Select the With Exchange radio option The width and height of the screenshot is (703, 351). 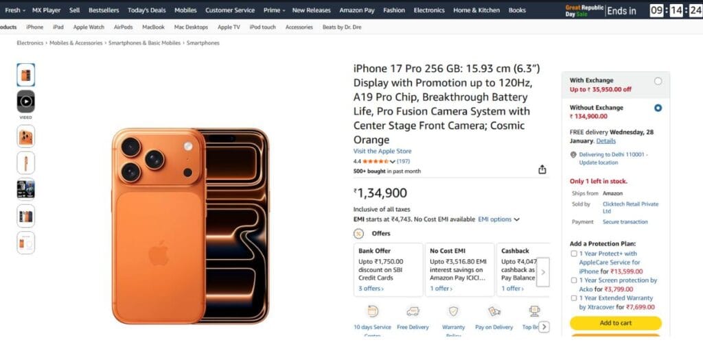(x=658, y=81)
